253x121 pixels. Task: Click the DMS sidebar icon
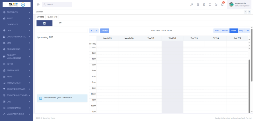coord(4,43)
